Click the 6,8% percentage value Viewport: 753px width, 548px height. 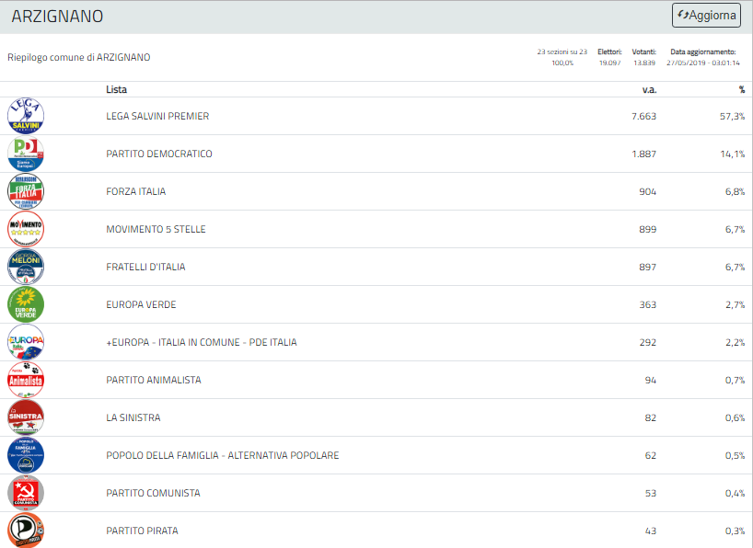click(x=736, y=191)
